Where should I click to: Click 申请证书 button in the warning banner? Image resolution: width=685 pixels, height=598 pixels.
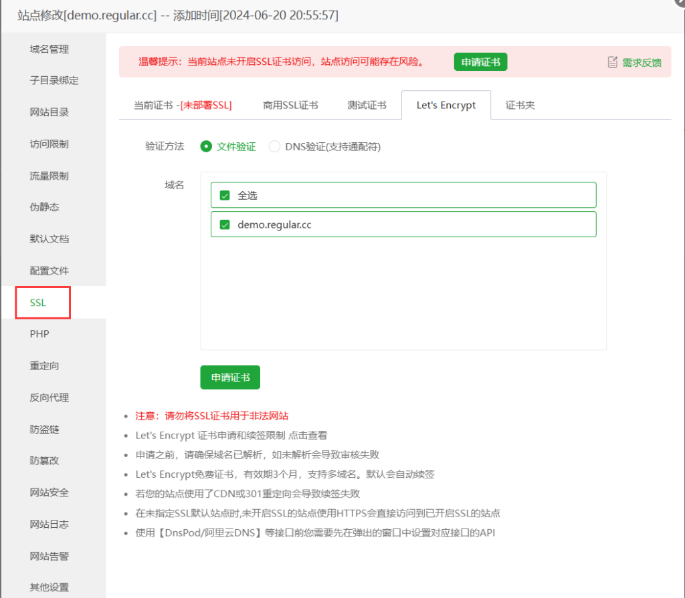[480, 62]
